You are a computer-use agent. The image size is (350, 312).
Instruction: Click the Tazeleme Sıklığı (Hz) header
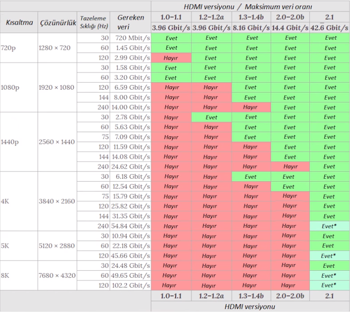tap(94, 22)
